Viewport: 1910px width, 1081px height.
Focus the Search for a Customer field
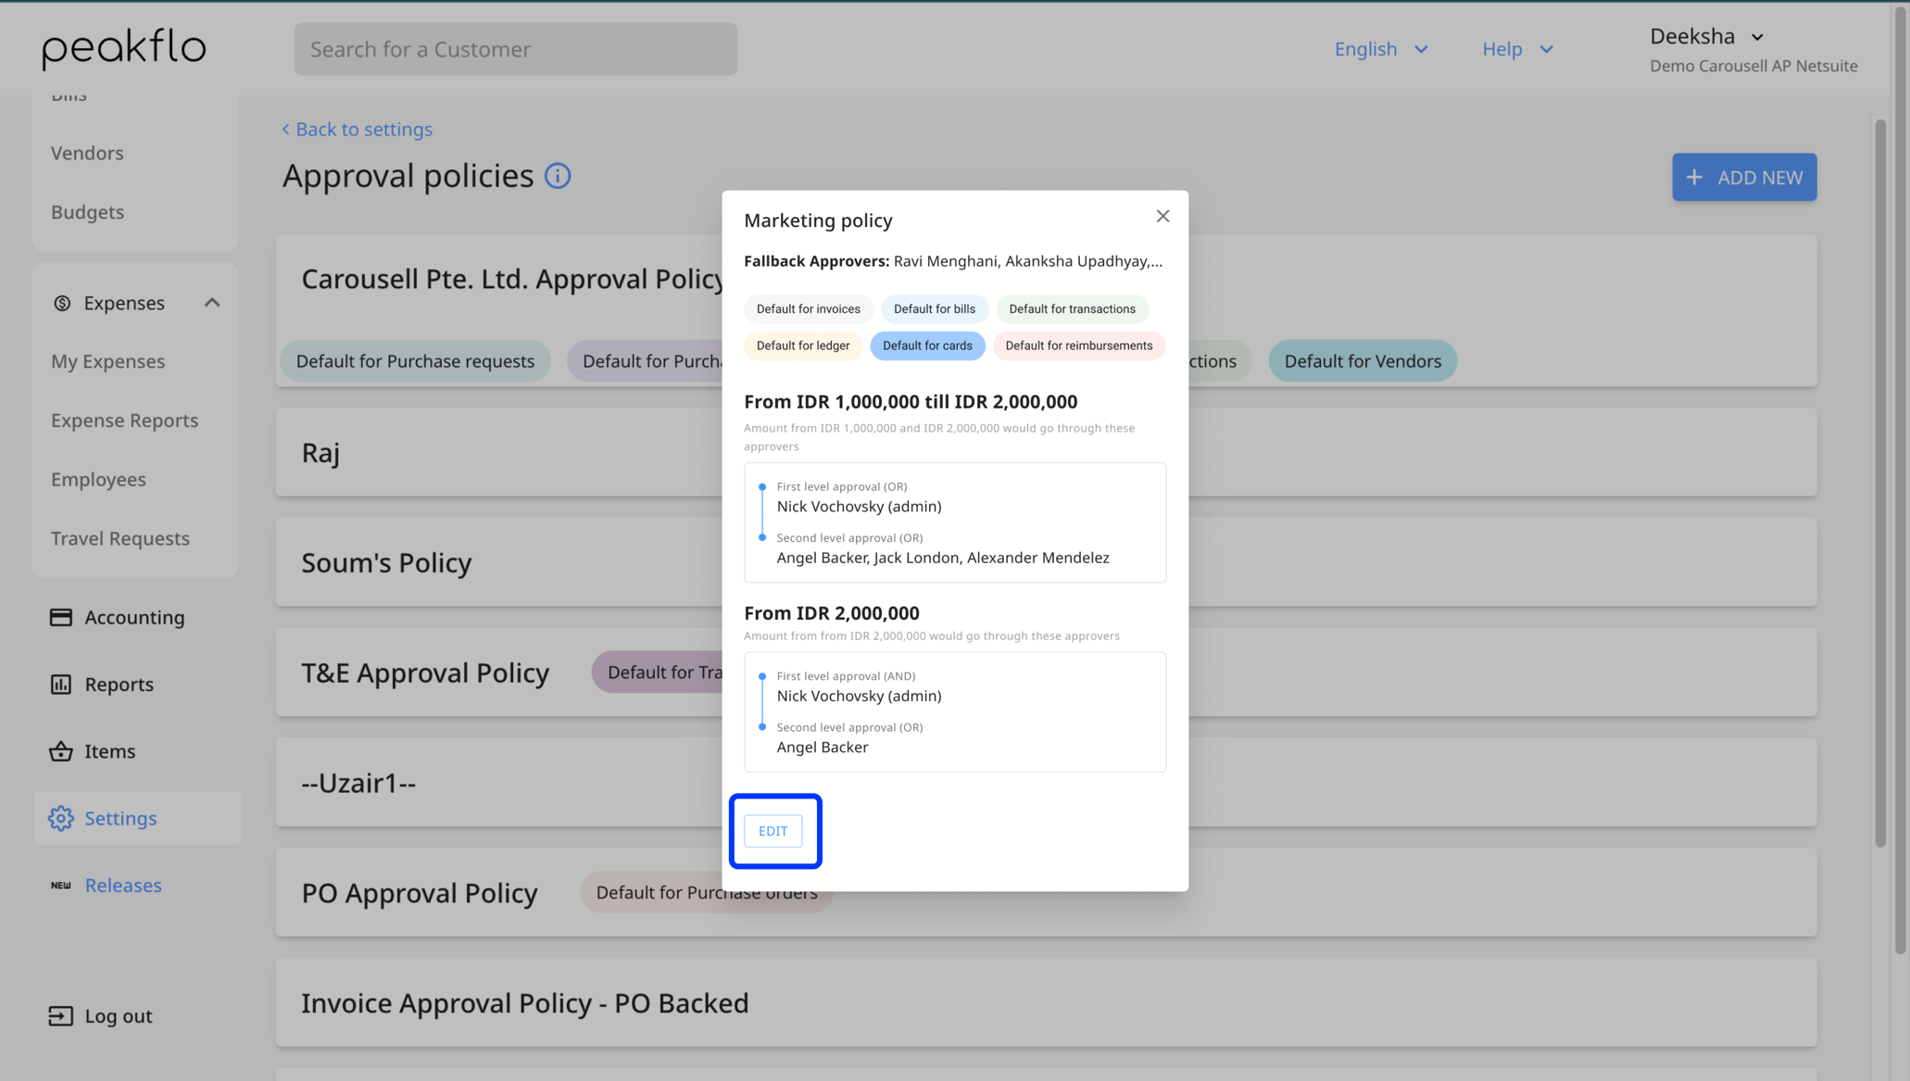(x=516, y=49)
